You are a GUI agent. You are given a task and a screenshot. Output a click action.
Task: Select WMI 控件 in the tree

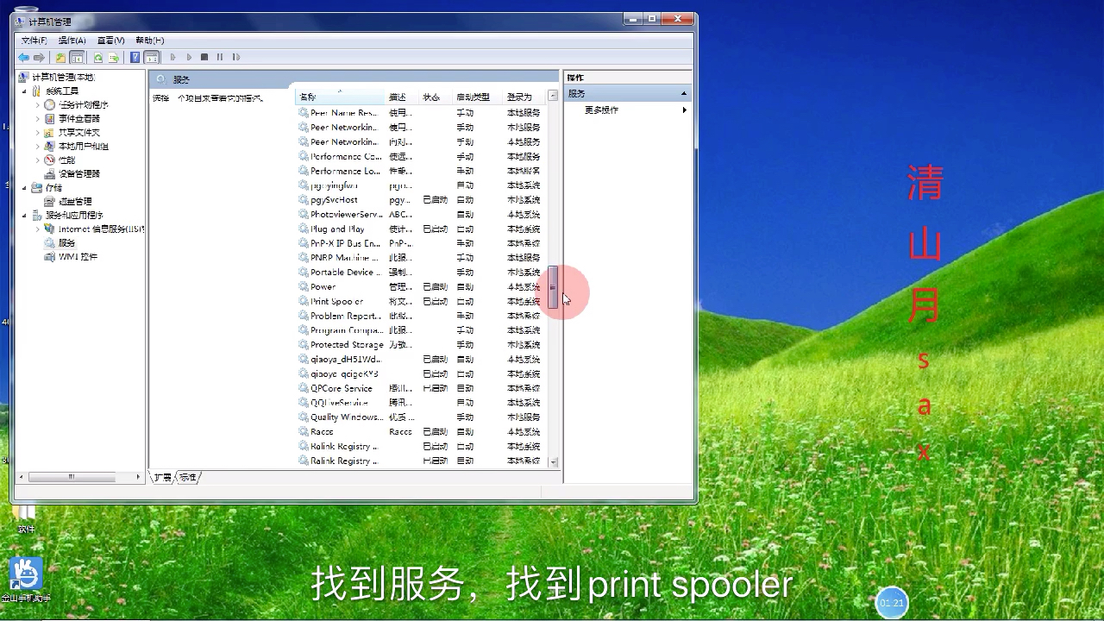pyautogui.click(x=78, y=257)
